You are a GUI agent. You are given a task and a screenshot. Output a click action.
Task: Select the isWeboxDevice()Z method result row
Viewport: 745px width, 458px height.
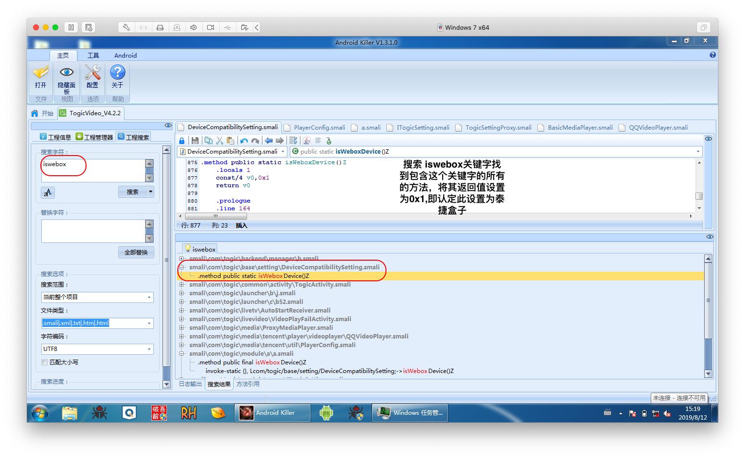(441, 276)
